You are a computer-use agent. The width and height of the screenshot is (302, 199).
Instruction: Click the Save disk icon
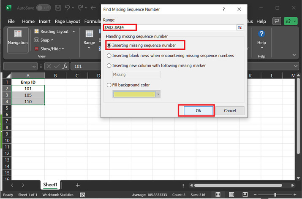(58, 8)
